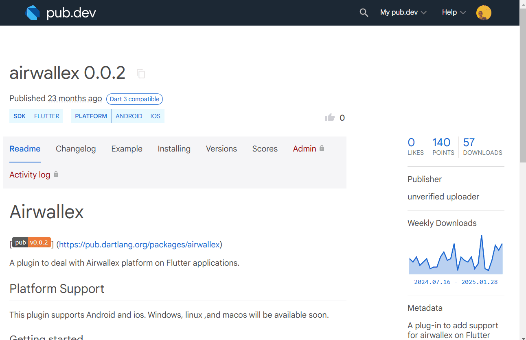The width and height of the screenshot is (526, 340).
Task: Open the Changelog tab
Action: 76,149
